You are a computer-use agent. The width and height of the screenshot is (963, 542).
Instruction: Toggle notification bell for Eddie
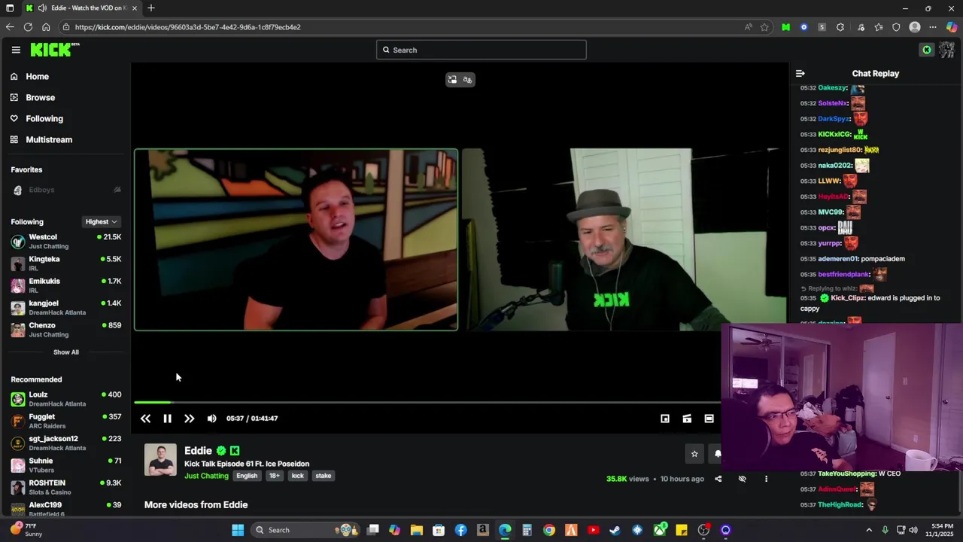click(x=717, y=454)
